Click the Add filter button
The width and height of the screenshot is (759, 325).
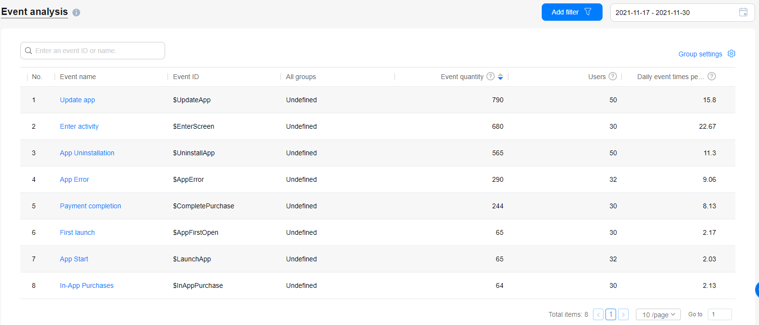(572, 12)
